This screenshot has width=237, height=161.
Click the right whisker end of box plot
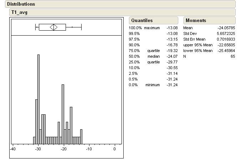(x=82, y=27)
